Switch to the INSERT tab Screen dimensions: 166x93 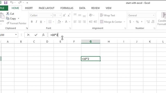tap(29, 8)
